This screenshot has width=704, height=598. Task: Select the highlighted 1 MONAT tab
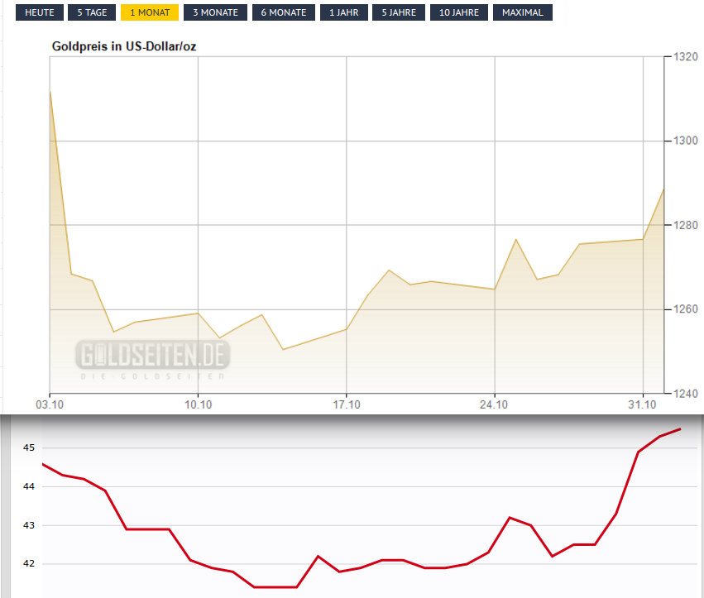[150, 12]
